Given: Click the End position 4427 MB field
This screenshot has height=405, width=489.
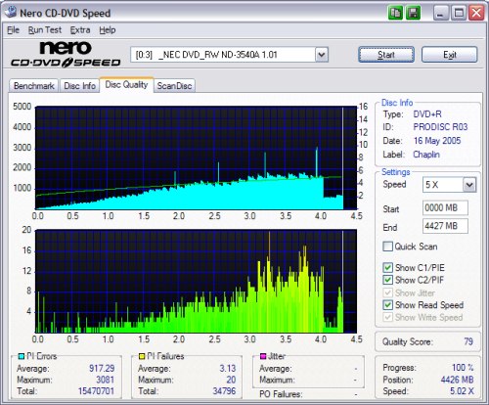Looking at the screenshot, I should click(445, 226).
